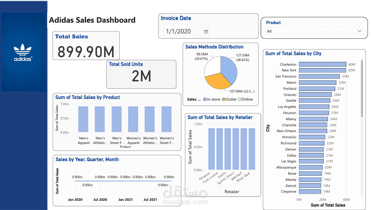Click the Sum of Total Sales by City title

coord(294,53)
